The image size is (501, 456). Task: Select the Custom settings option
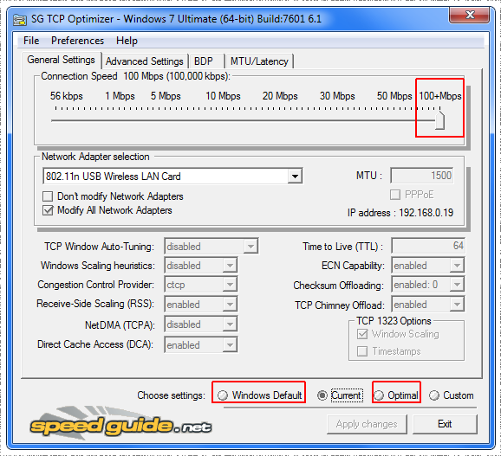coord(434,395)
